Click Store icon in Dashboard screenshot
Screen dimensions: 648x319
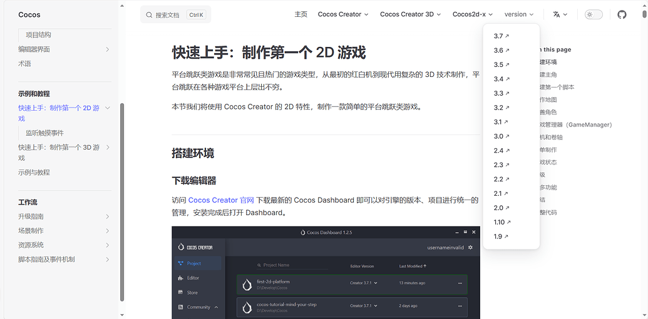[x=180, y=292]
